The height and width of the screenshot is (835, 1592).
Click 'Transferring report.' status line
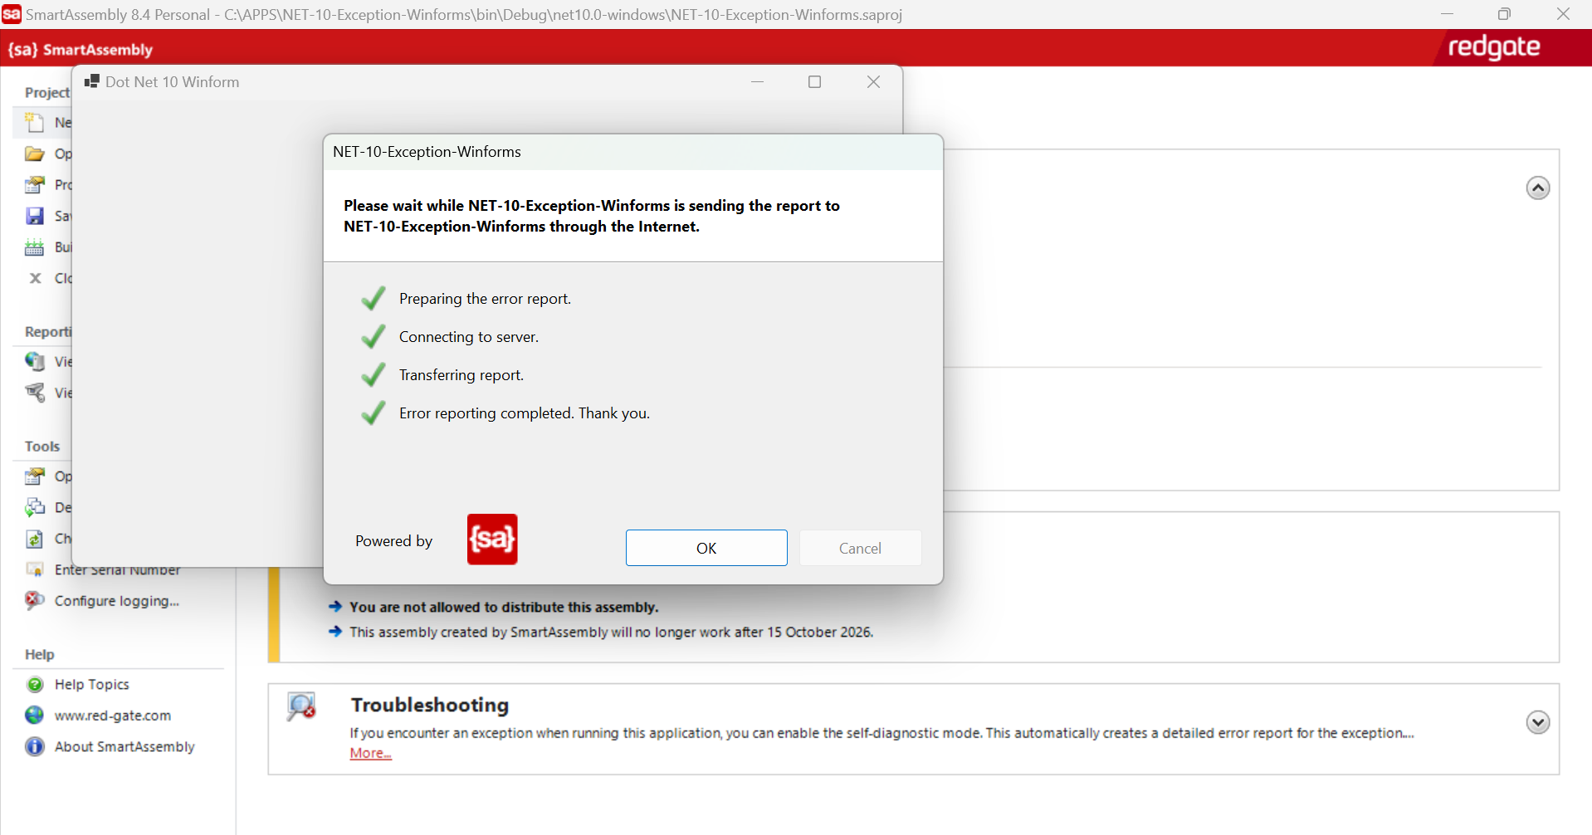pos(461,375)
